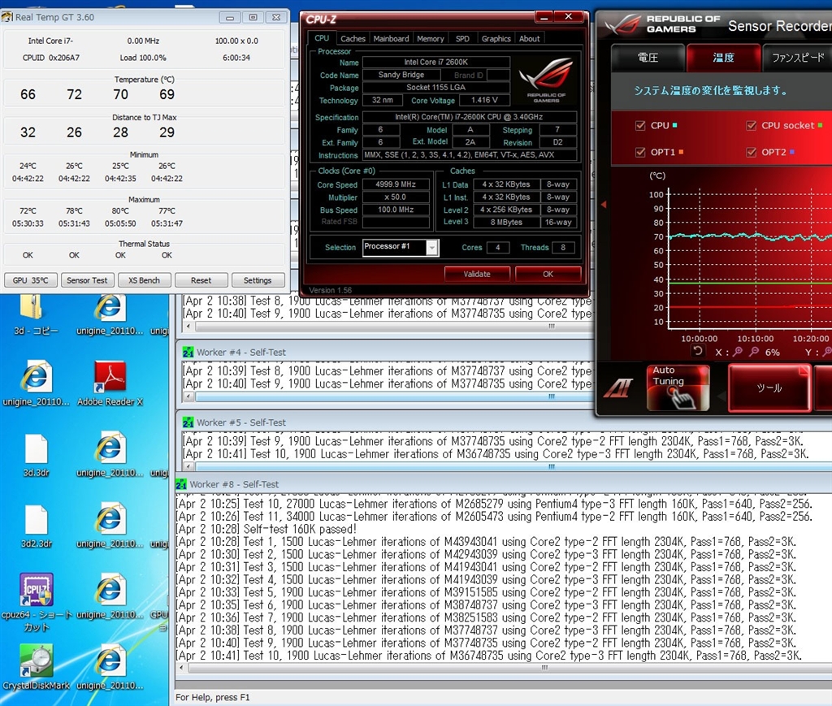Click the Prime95 icon of Worker #8
The height and width of the screenshot is (706, 832).
(x=181, y=484)
